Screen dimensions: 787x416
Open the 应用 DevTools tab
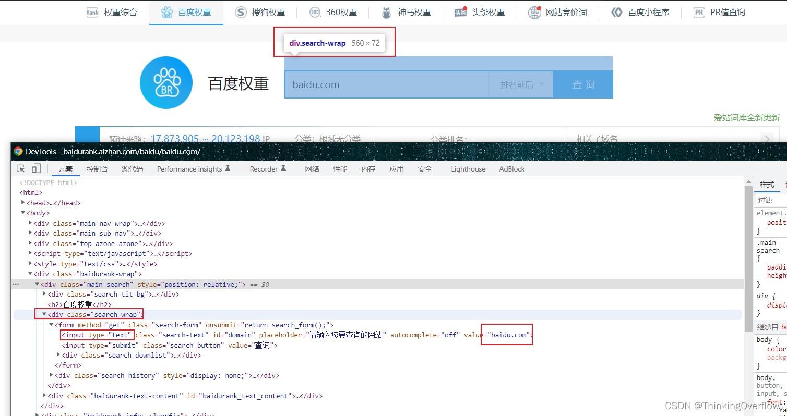click(x=397, y=169)
